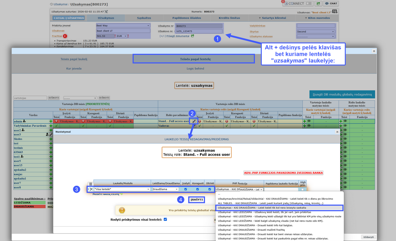This screenshot has width=396, height=241.
Task: Click ADV: PHP FUNKCIJOS PAVADINIMO ĮVEDIMAS RANKA link
Action: [283, 173]
